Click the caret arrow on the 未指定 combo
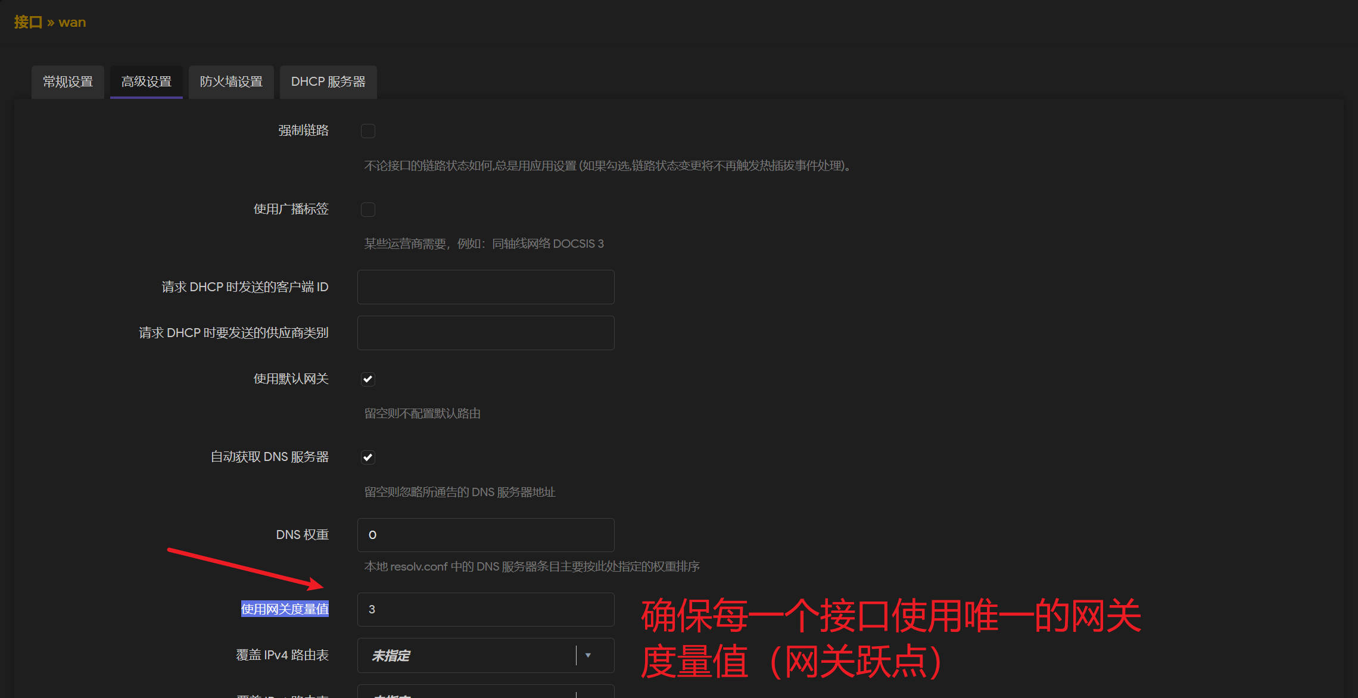The width and height of the screenshot is (1358, 698). click(x=588, y=655)
